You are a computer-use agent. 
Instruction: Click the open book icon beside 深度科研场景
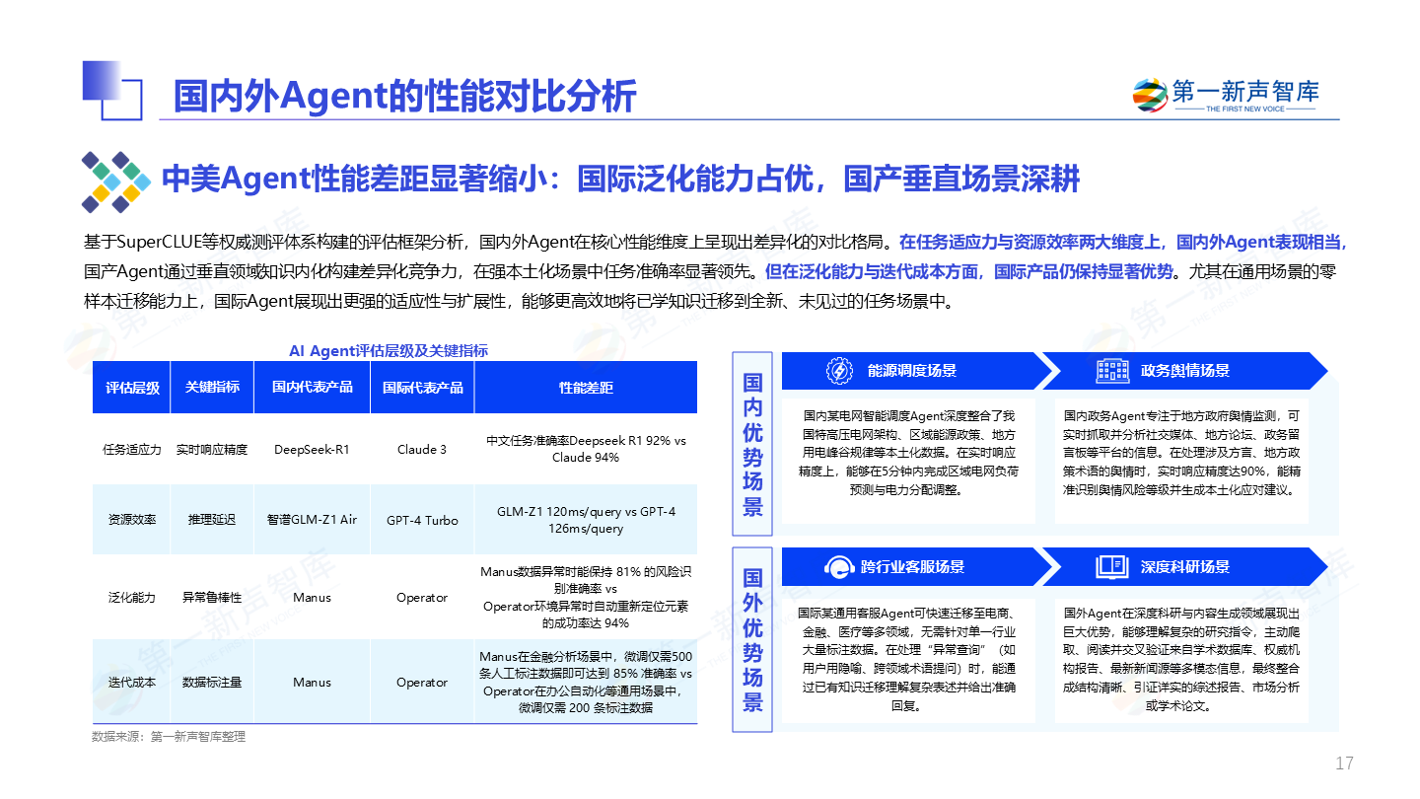point(1112,567)
